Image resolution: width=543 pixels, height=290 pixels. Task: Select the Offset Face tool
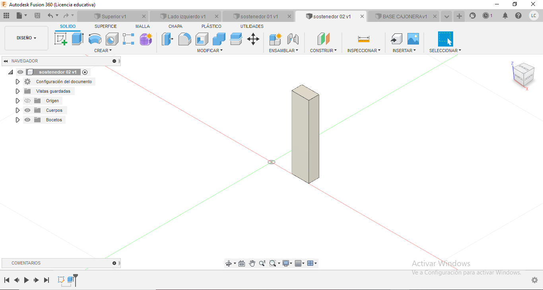click(236, 39)
